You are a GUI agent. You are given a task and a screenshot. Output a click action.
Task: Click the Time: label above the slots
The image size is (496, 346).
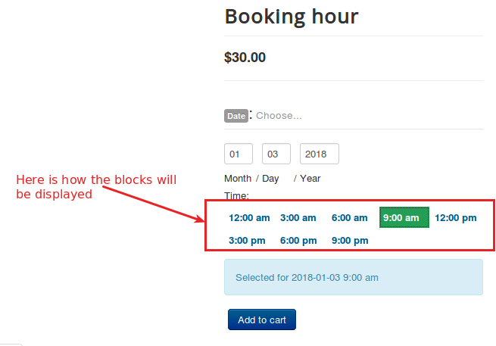(236, 196)
